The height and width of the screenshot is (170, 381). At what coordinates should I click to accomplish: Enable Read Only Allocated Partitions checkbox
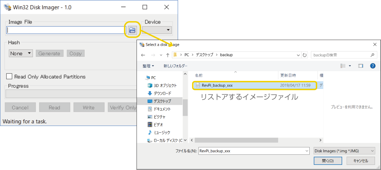coord(9,76)
